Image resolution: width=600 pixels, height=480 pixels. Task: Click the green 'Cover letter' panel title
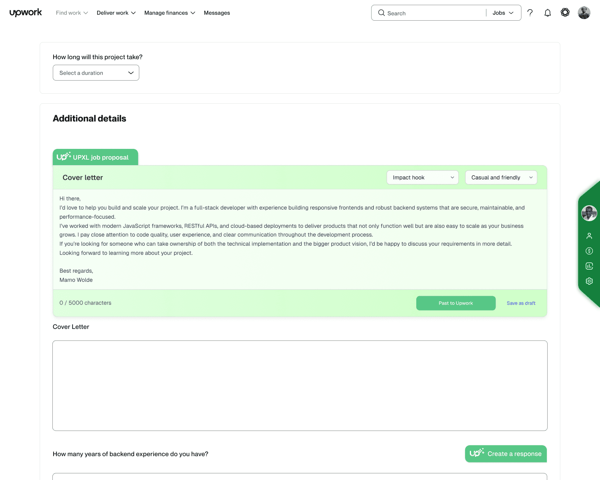coord(83,177)
